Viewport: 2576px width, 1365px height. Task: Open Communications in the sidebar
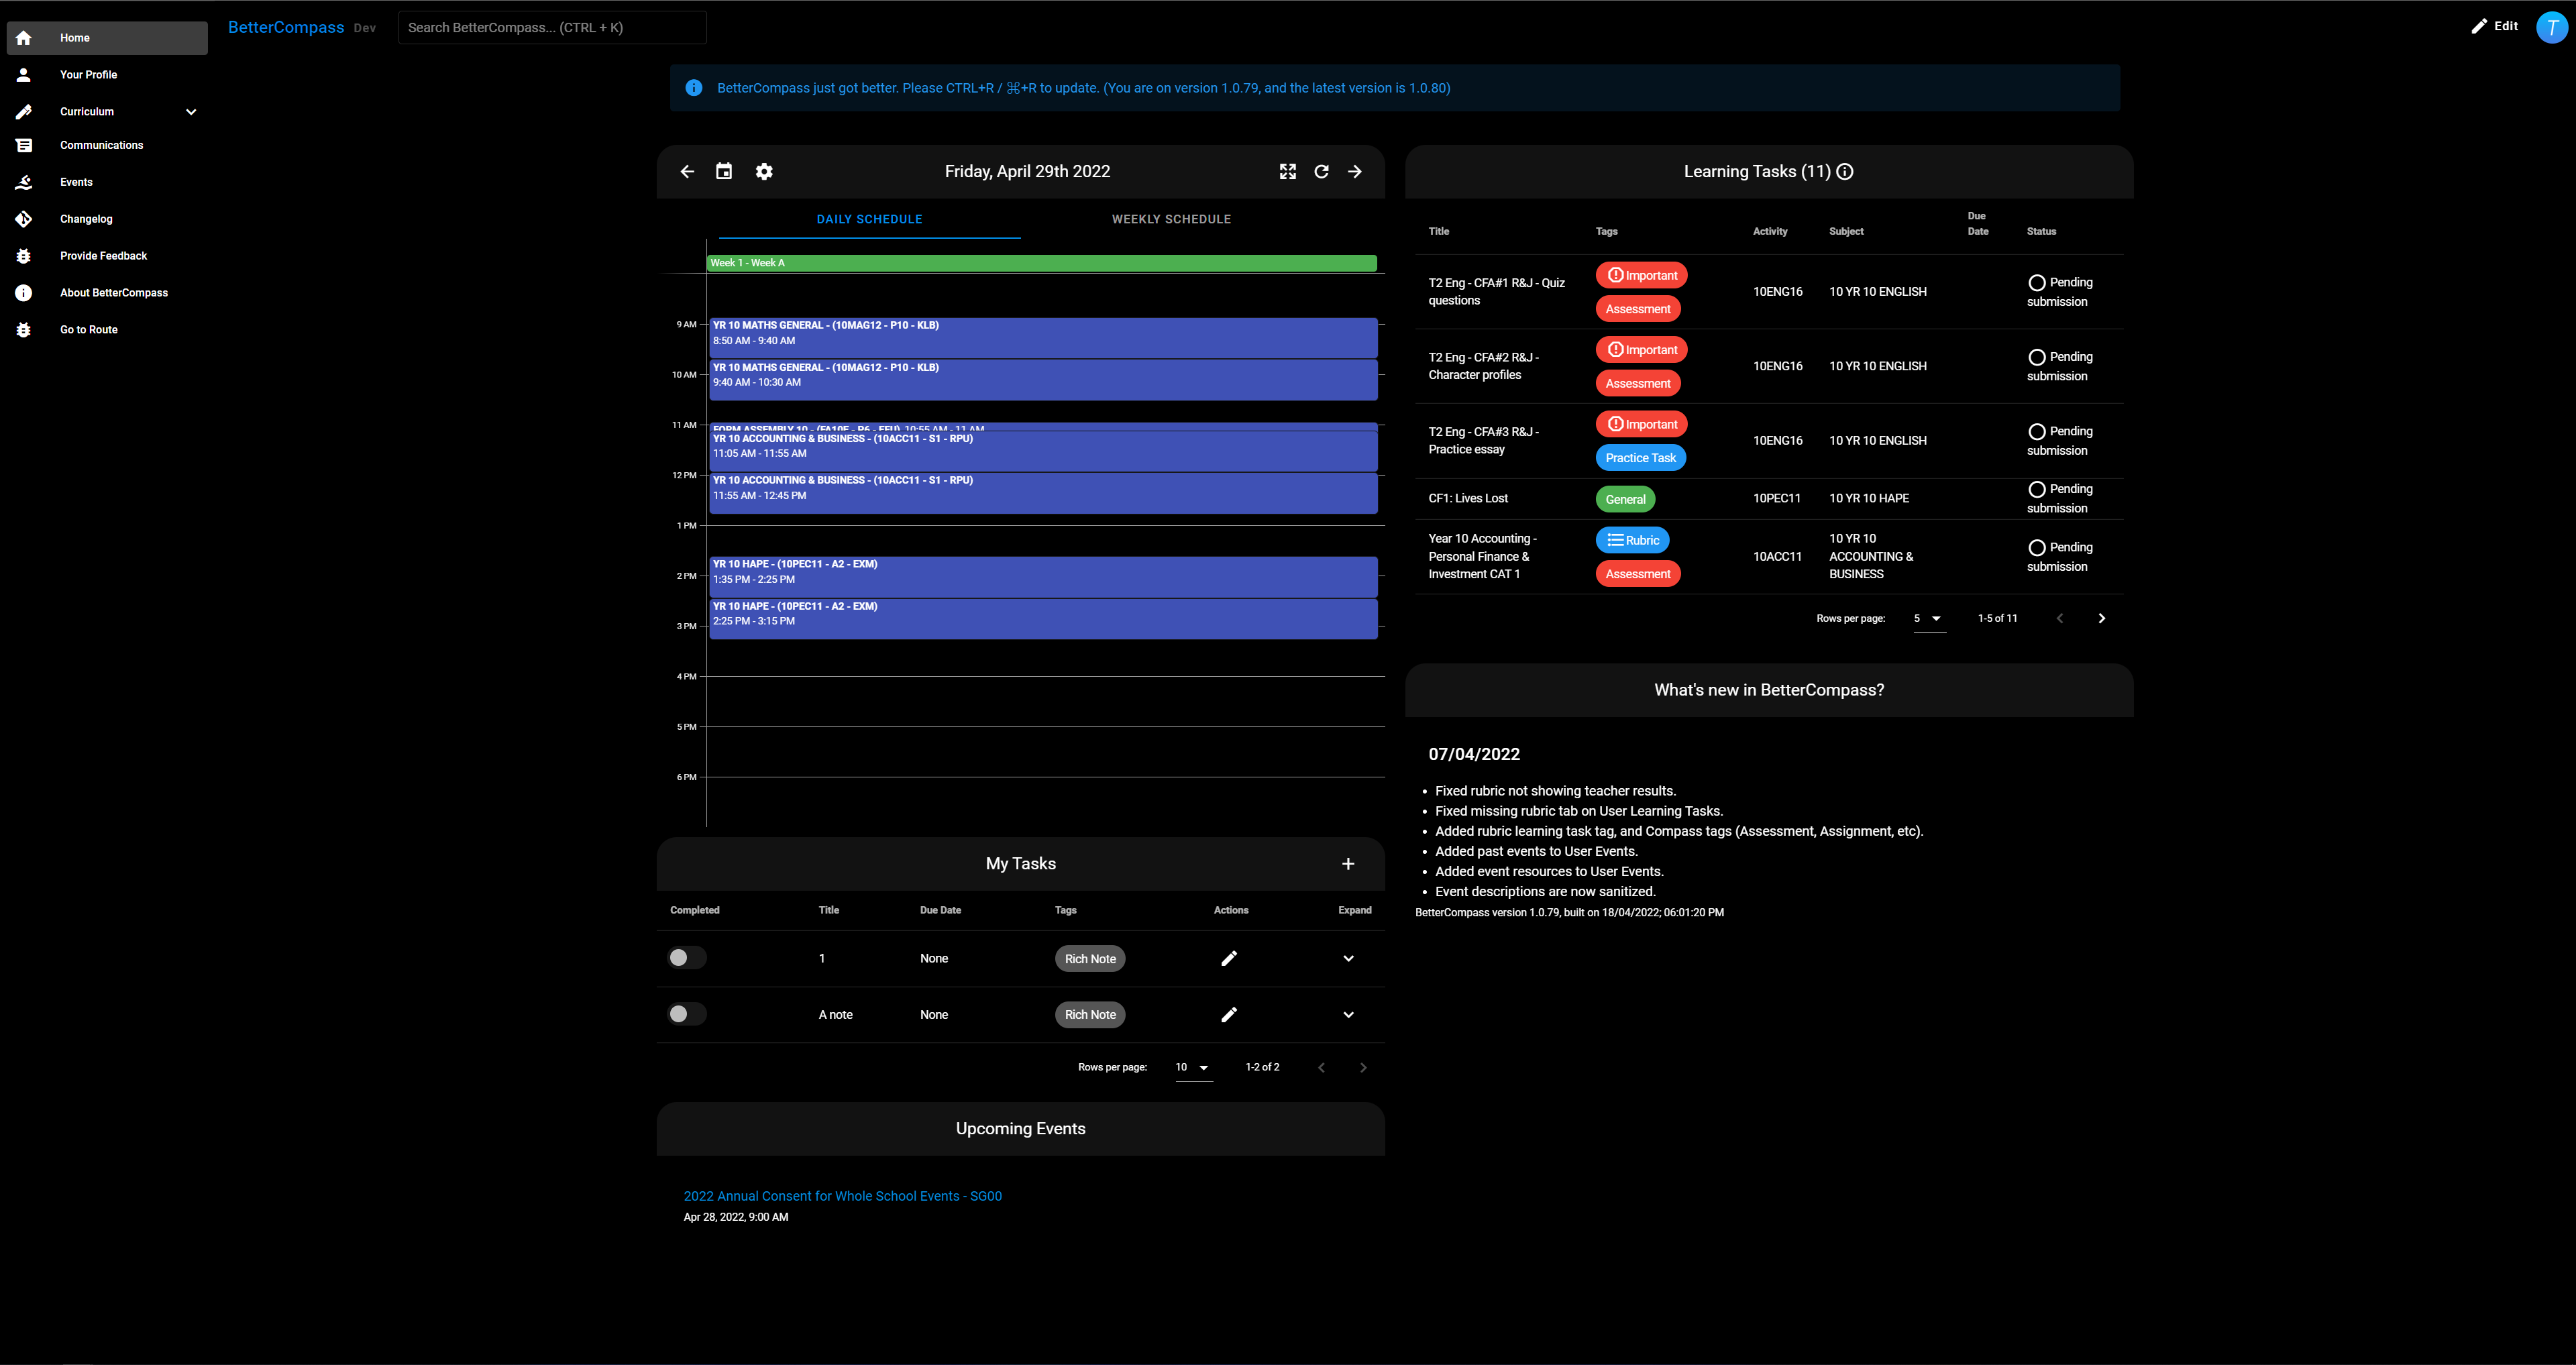(x=101, y=146)
